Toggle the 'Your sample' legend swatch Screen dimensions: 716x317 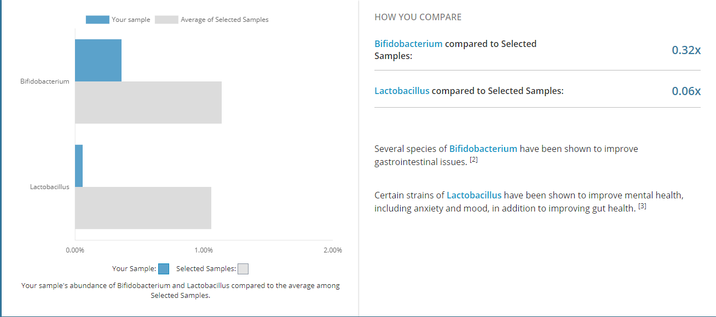tap(97, 20)
